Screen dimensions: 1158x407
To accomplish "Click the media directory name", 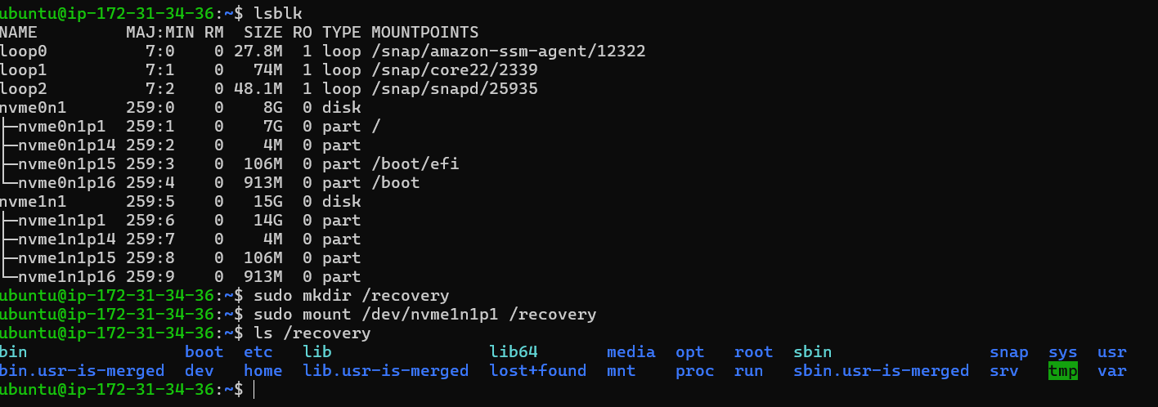I will [x=631, y=352].
